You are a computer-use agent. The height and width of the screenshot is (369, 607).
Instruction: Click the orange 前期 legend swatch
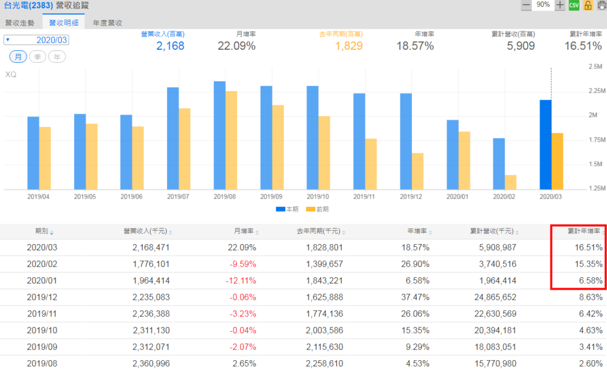pos(311,209)
